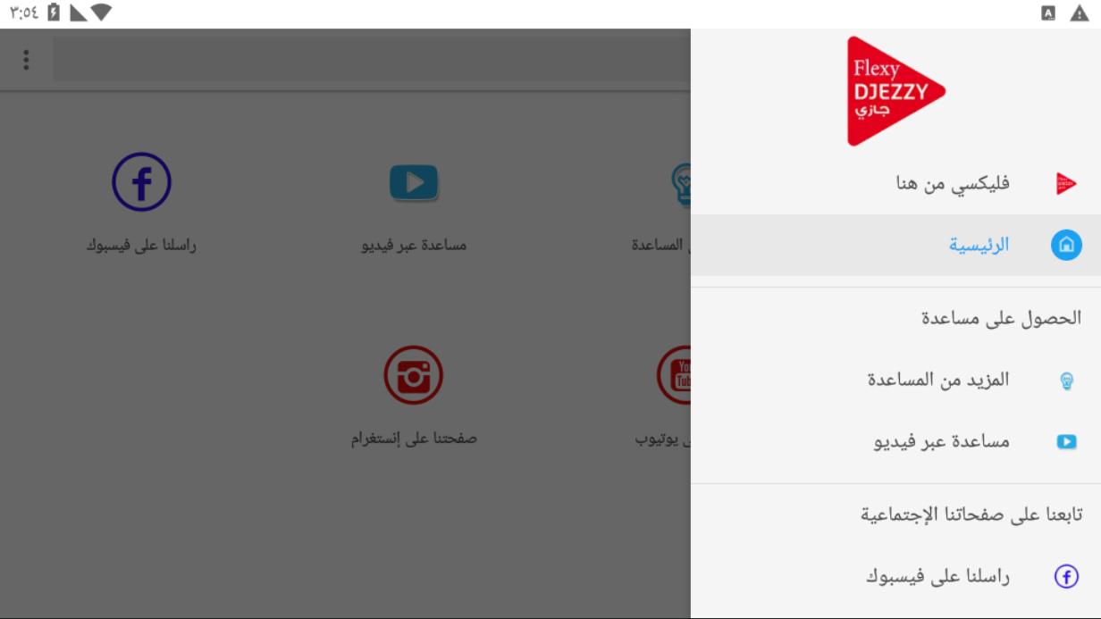Click the صفحتنا على إنستغرام label
This screenshot has height=619, width=1101.
(414, 439)
